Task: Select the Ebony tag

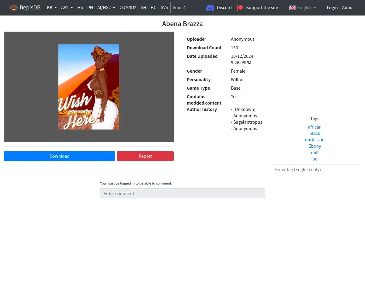Action: (315, 146)
